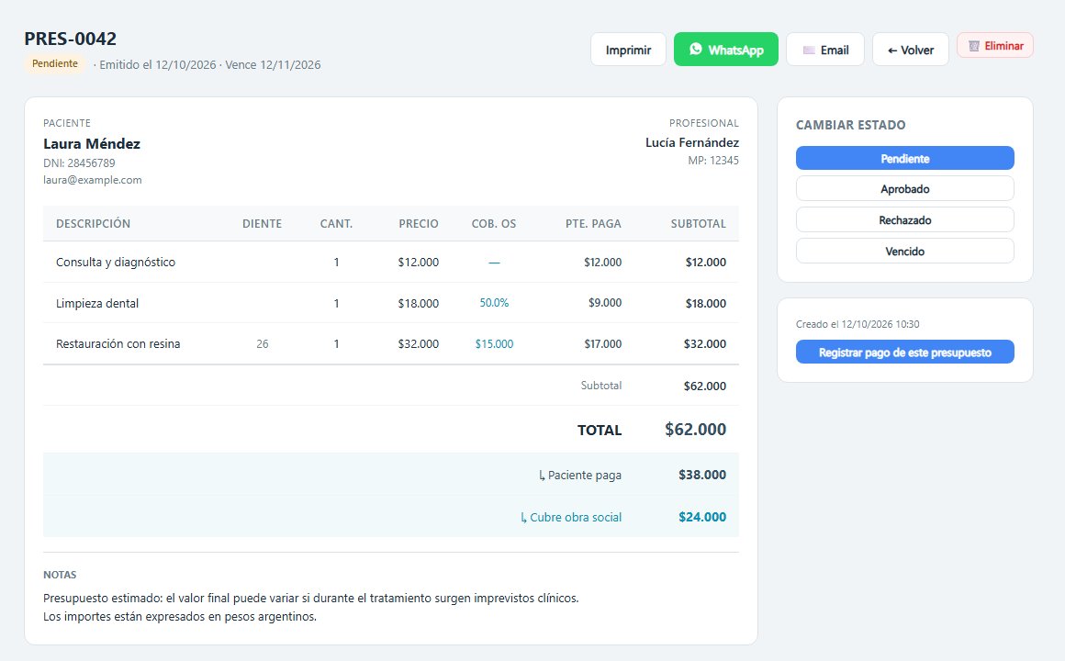Screen dimensions: 1065x661
Task: Click the $9.000 patient pays value
Action: 604,303
